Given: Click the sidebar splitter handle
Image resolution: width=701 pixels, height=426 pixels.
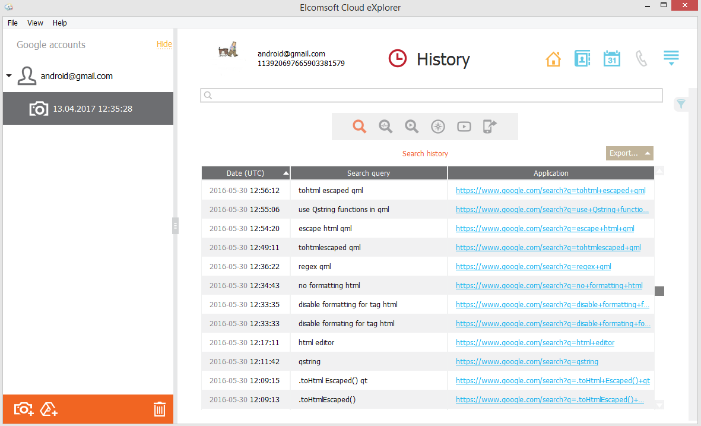Looking at the screenshot, I should click(x=175, y=226).
